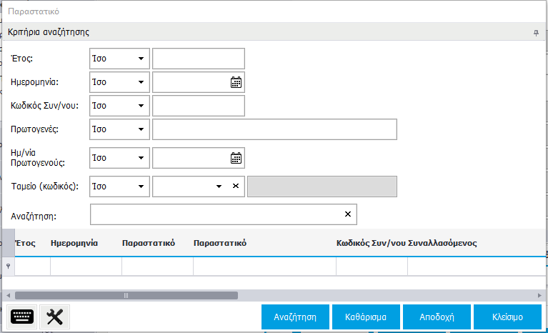Image resolution: width=548 pixels, height=333 pixels.
Task: Click the Συναλλασόμενος column header
Action: click(x=442, y=243)
